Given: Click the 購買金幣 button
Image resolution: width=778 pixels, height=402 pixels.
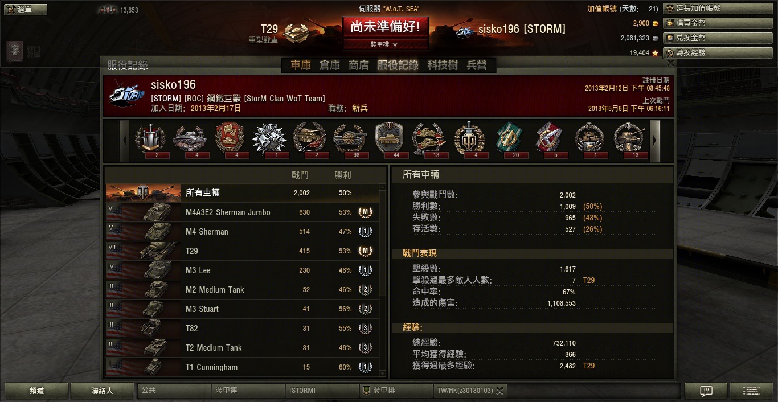Looking at the screenshot, I should 719,23.
